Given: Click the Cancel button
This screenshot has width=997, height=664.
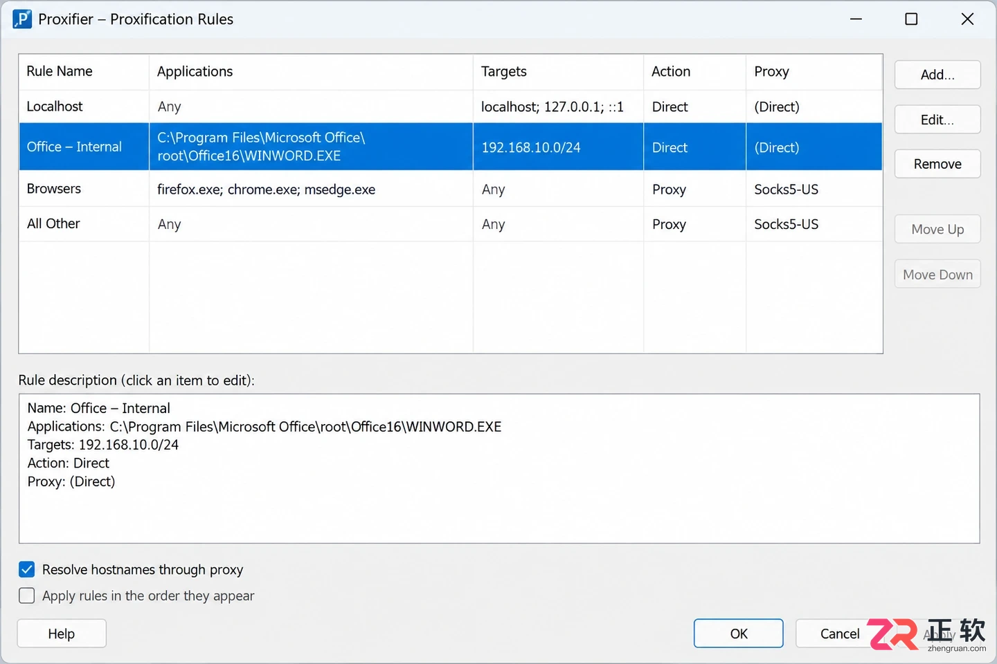Looking at the screenshot, I should pos(840,634).
